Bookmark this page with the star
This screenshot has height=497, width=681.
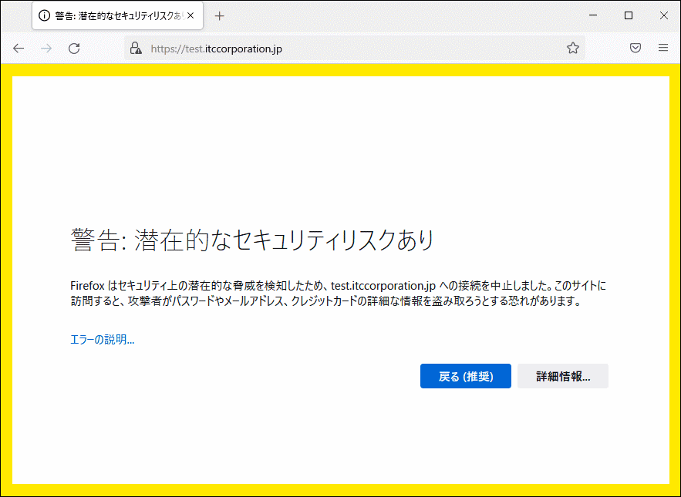[573, 48]
